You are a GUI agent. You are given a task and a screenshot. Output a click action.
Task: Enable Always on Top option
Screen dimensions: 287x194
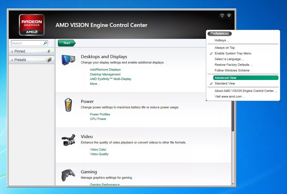[x=225, y=48]
